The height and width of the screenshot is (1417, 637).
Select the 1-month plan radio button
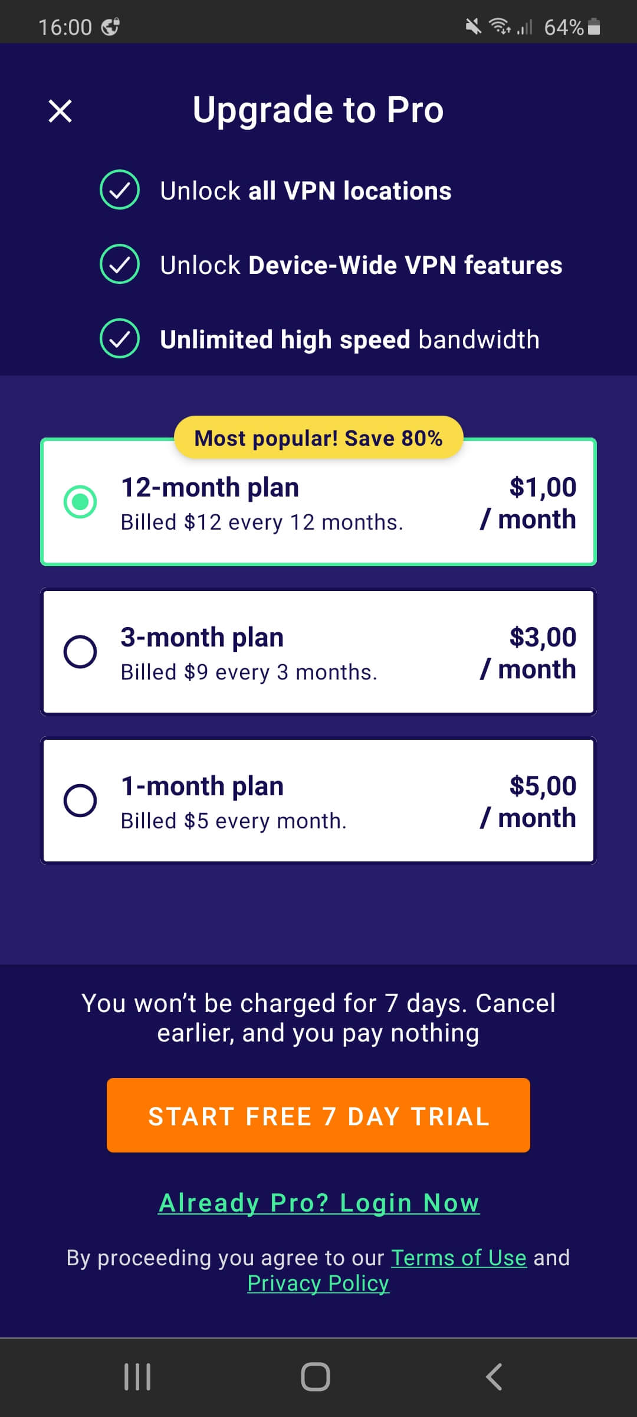pos(80,801)
